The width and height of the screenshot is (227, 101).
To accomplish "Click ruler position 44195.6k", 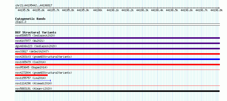I will pyautogui.click(x=39, y=10).
